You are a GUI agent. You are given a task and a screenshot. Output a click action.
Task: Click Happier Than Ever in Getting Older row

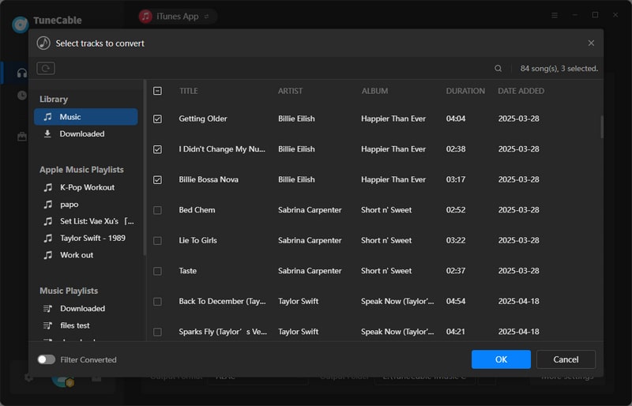tap(393, 118)
